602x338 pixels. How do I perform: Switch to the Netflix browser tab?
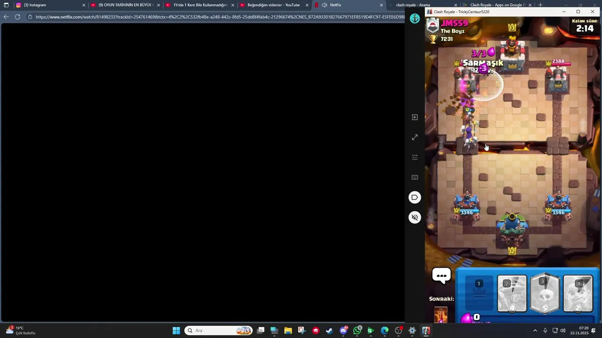point(348,5)
